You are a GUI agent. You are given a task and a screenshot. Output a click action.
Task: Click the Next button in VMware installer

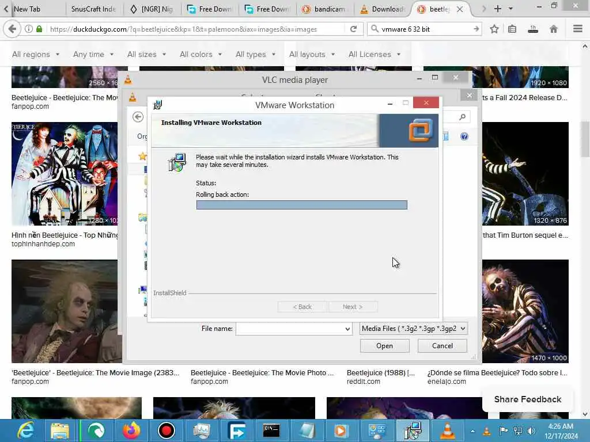coord(353,307)
